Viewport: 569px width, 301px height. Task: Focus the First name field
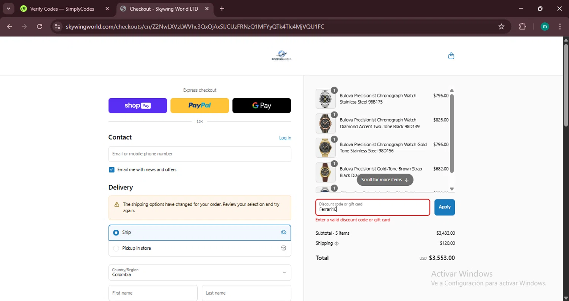(x=153, y=293)
